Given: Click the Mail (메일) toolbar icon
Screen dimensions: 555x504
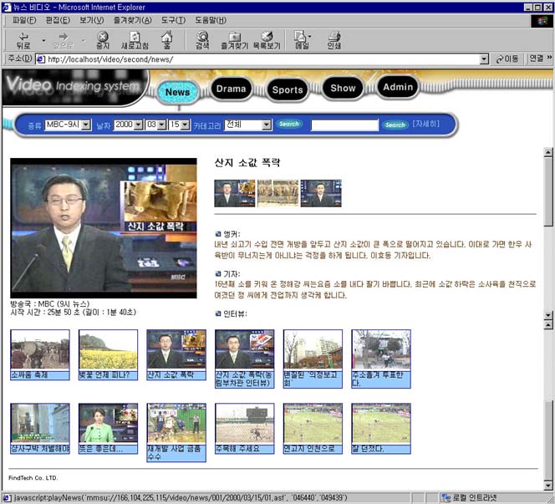Looking at the screenshot, I should tap(302, 40).
